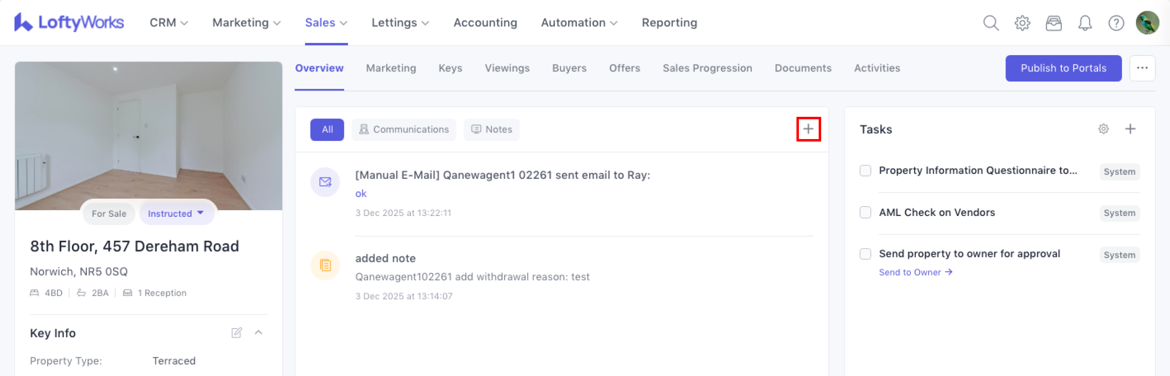Collapse the Key Info section

pos(258,333)
